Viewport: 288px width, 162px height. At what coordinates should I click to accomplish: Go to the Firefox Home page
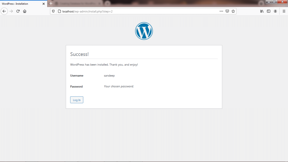pos(25,11)
